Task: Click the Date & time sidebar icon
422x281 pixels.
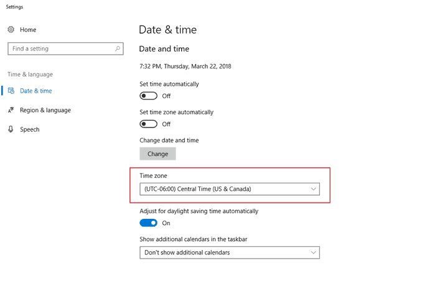Action: pos(11,91)
